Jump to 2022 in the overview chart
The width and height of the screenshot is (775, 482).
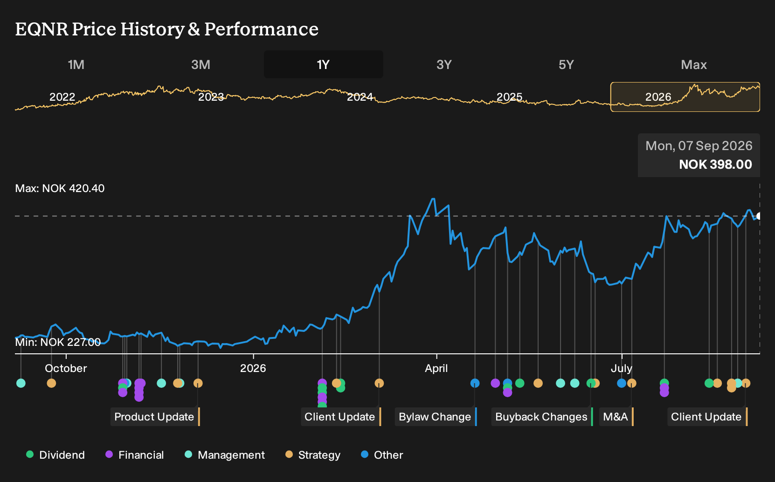pyautogui.click(x=62, y=97)
